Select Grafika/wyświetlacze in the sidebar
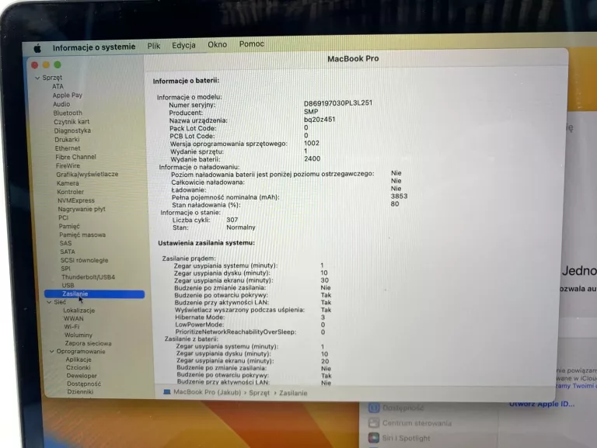 [x=87, y=174]
